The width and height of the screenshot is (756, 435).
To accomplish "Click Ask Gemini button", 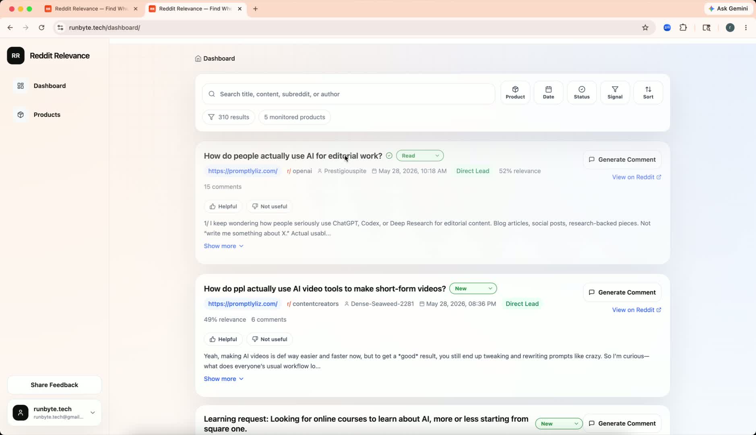I will point(728,8).
